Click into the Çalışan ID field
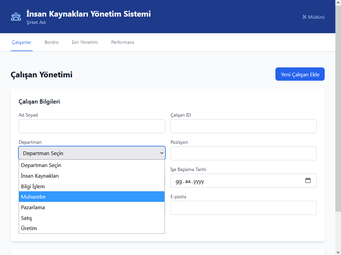The image size is (341, 255). click(x=243, y=126)
